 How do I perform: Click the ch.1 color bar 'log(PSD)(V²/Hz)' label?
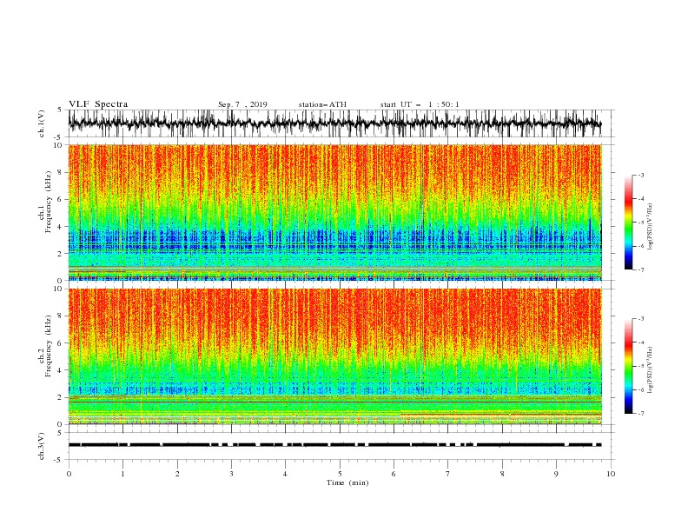click(651, 227)
